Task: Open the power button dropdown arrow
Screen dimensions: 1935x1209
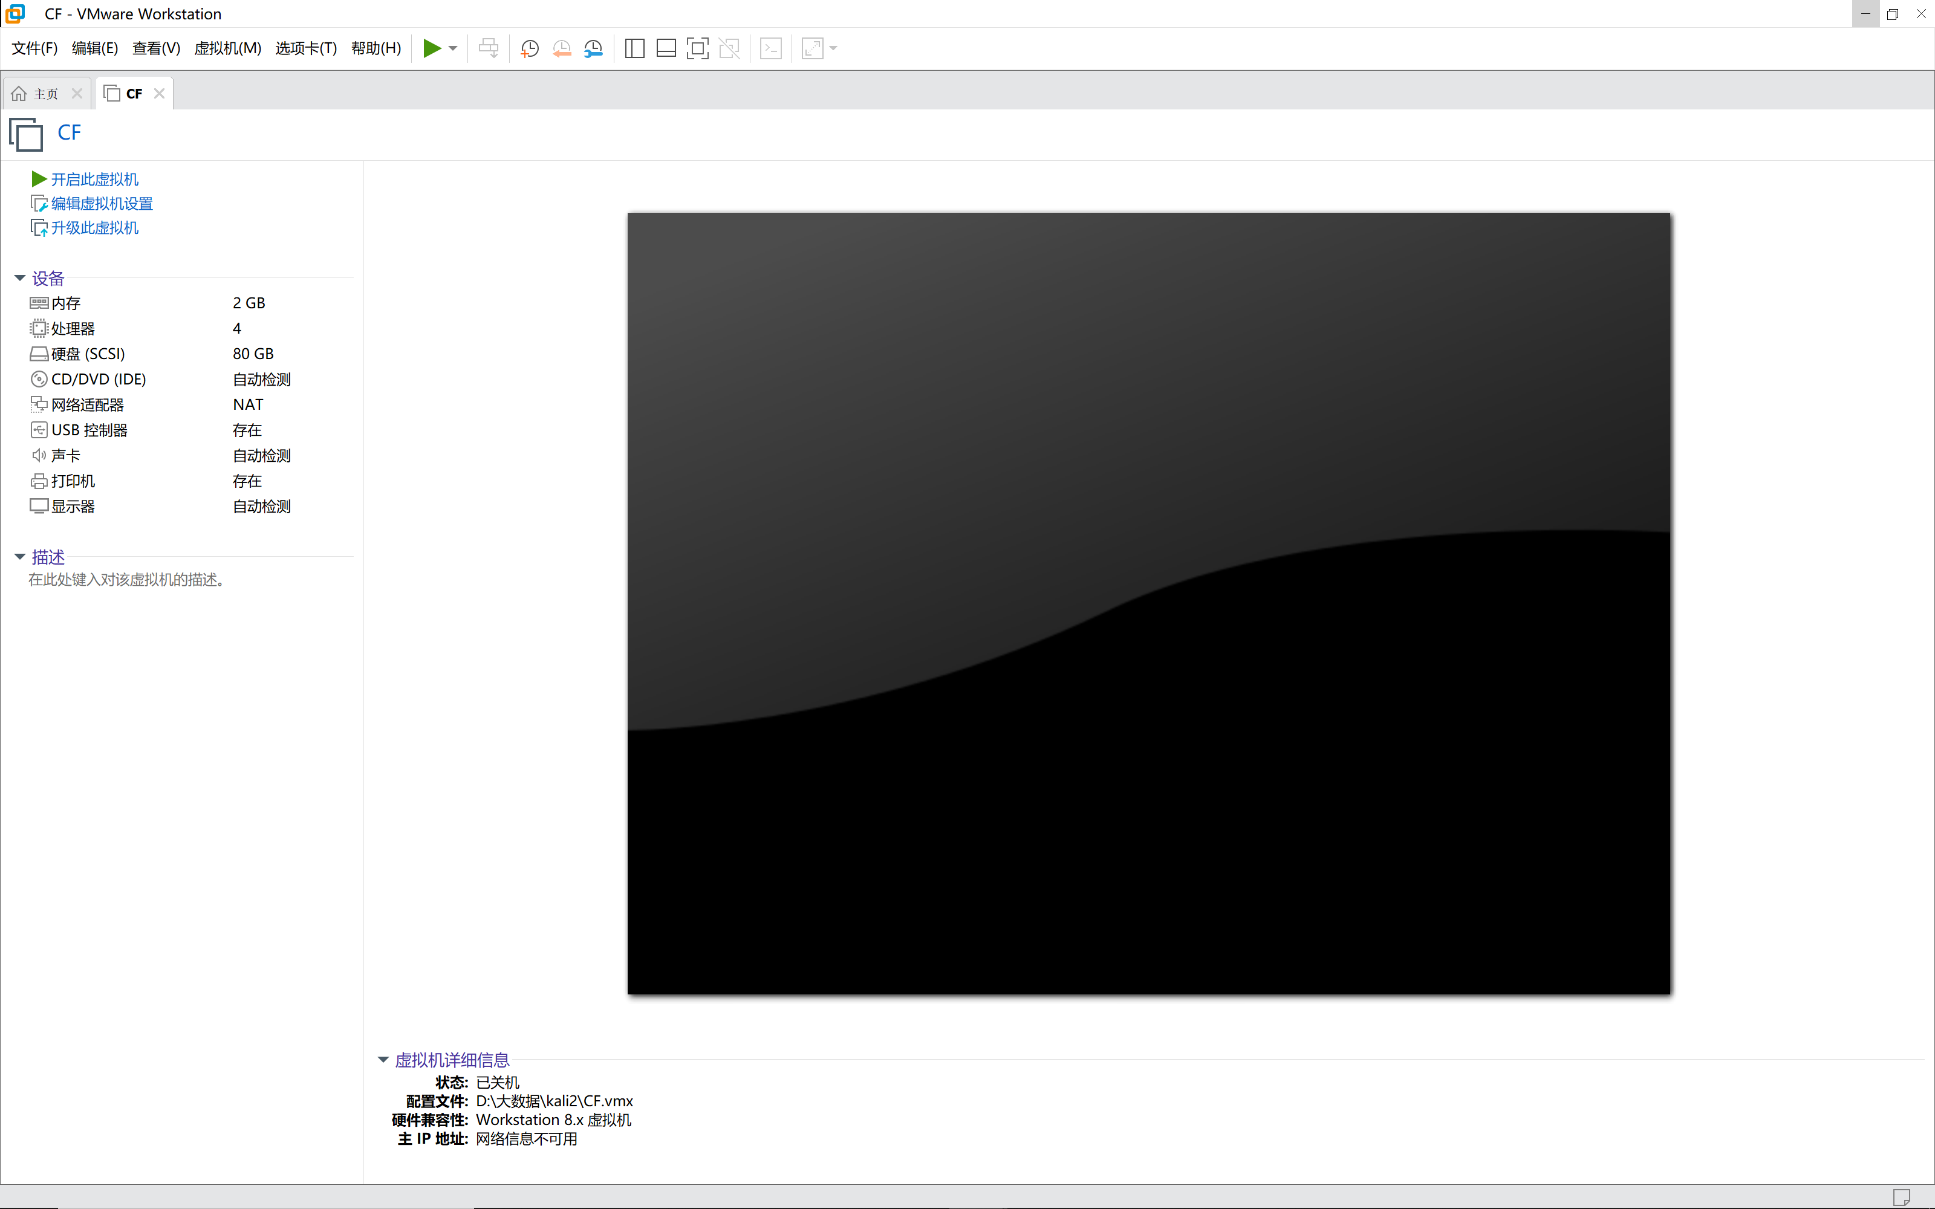Action: [451, 48]
